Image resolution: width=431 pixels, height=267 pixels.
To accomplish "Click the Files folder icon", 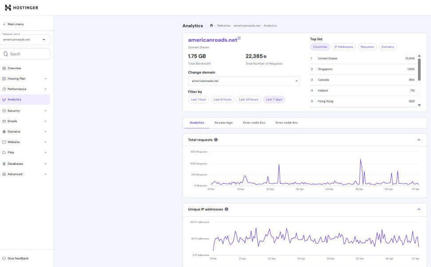I will 4,152.
